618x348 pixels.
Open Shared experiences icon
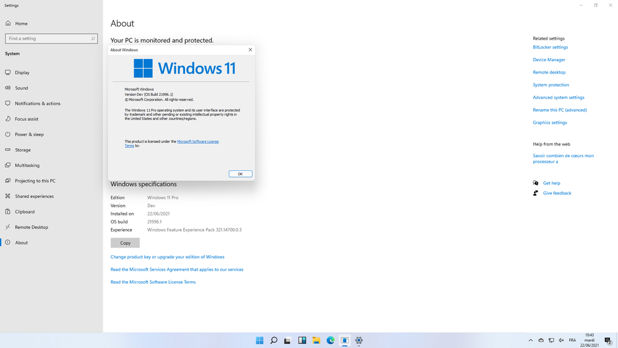pyautogui.click(x=8, y=196)
